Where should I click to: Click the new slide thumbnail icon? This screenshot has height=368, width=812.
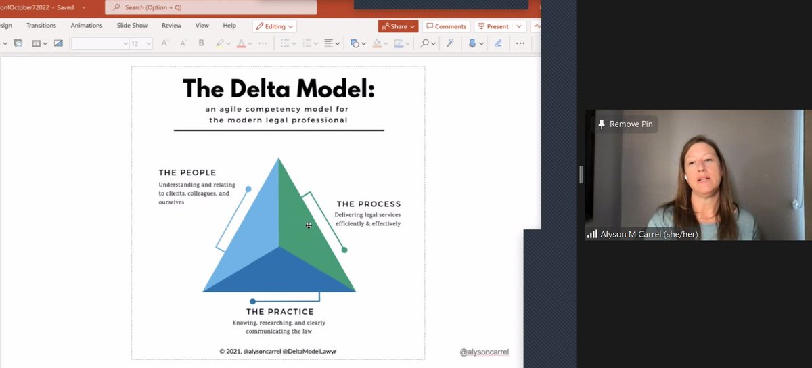click(x=18, y=43)
